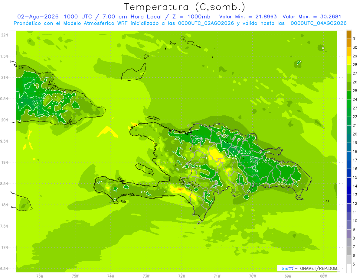Click the orange swatch between 30 and 31
Viewport: 363px width, 280px height.
349,43
